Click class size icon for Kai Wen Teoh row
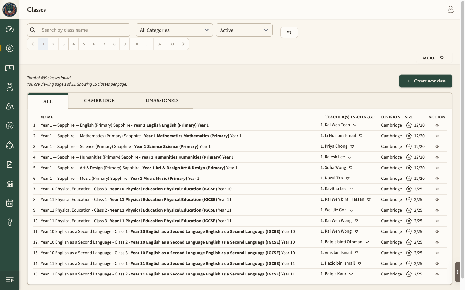 point(409,125)
